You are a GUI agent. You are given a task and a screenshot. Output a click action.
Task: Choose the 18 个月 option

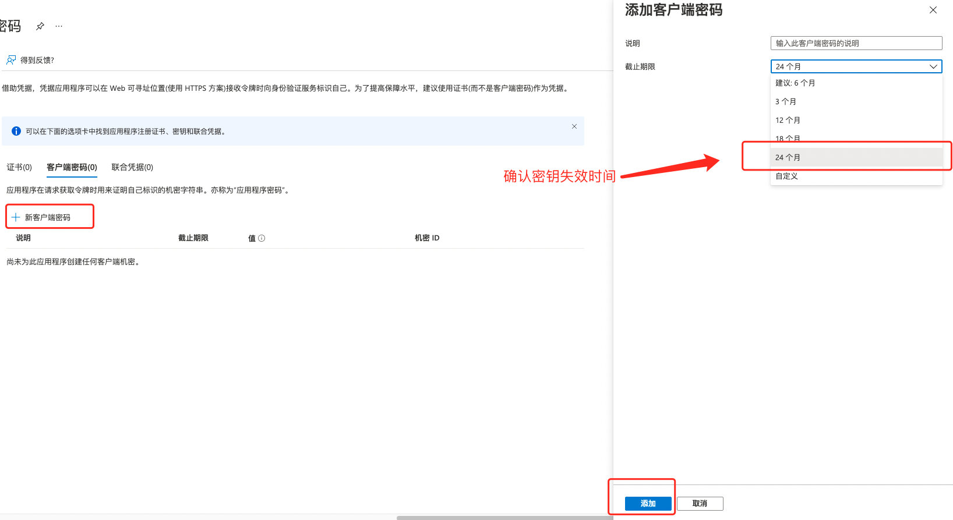[856, 139]
